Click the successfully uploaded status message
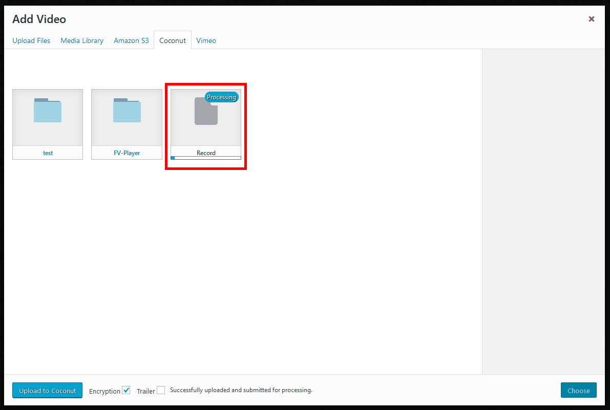 coord(241,390)
